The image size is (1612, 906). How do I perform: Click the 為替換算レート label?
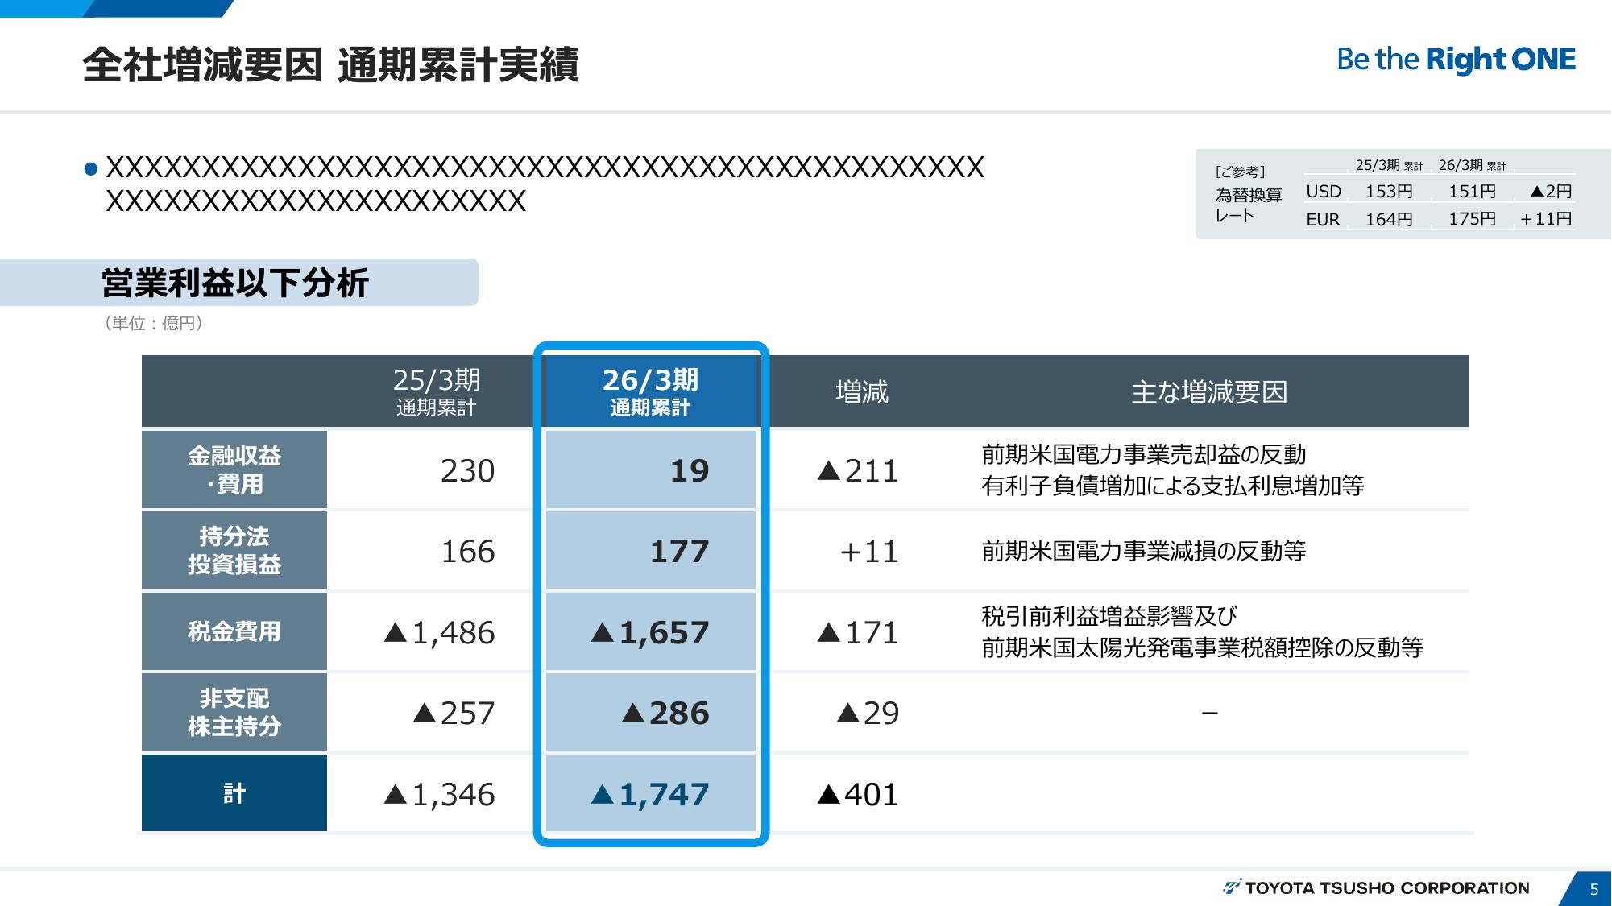tap(1248, 205)
